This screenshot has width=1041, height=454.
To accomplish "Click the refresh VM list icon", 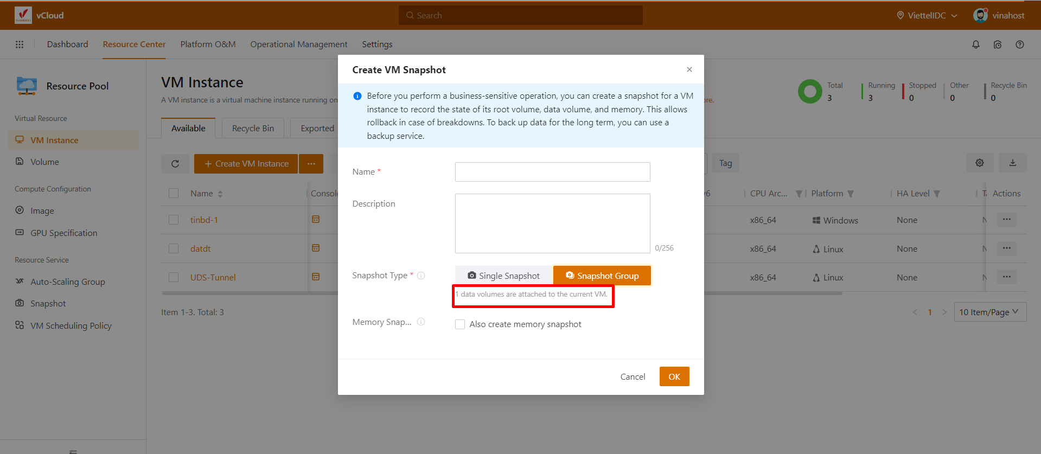I will pos(175,164).
